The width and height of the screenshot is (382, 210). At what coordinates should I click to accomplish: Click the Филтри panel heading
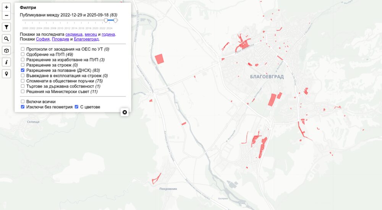[28, 8]
